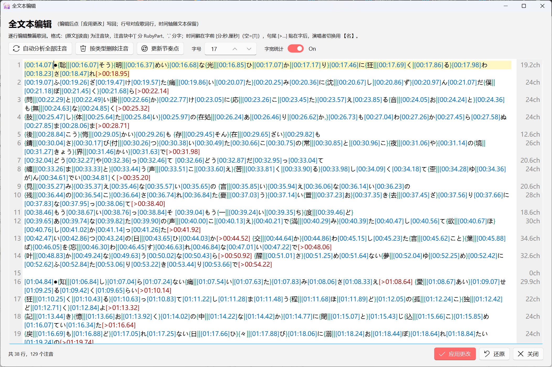This screenshot has width=552, height=367.
Task: Click the 34.6ch width count for line 13
Action: (x=530, y=238)
